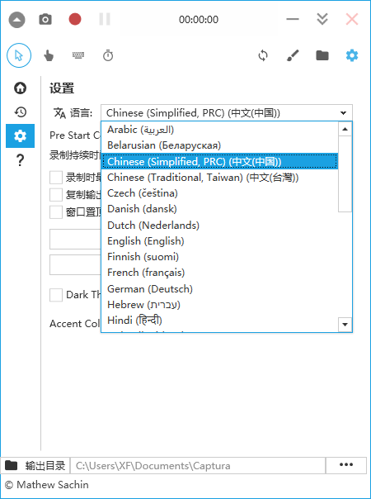
Task: Choose Finnish (suomi) language
Action: coord(219,257)
